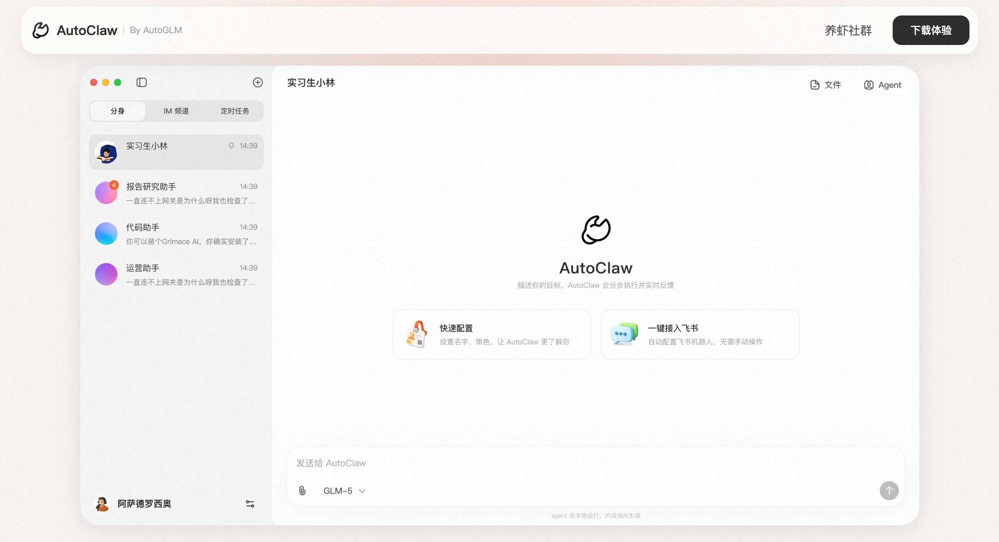Click the 发送给 AutoClaw message field
The height and width of the screenshot is (542, 999).
[x=582, y=463]
